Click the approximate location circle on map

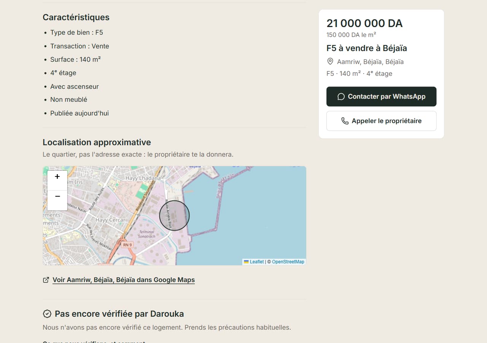(174, 216)
